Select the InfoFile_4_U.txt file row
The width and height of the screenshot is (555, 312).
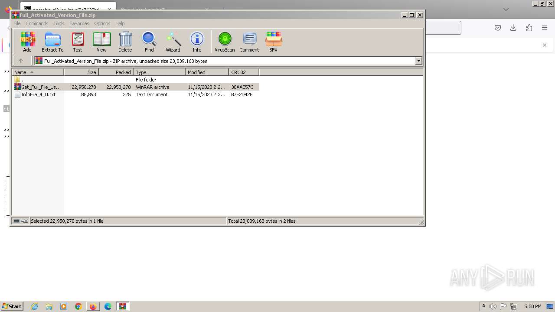(136, 94)
